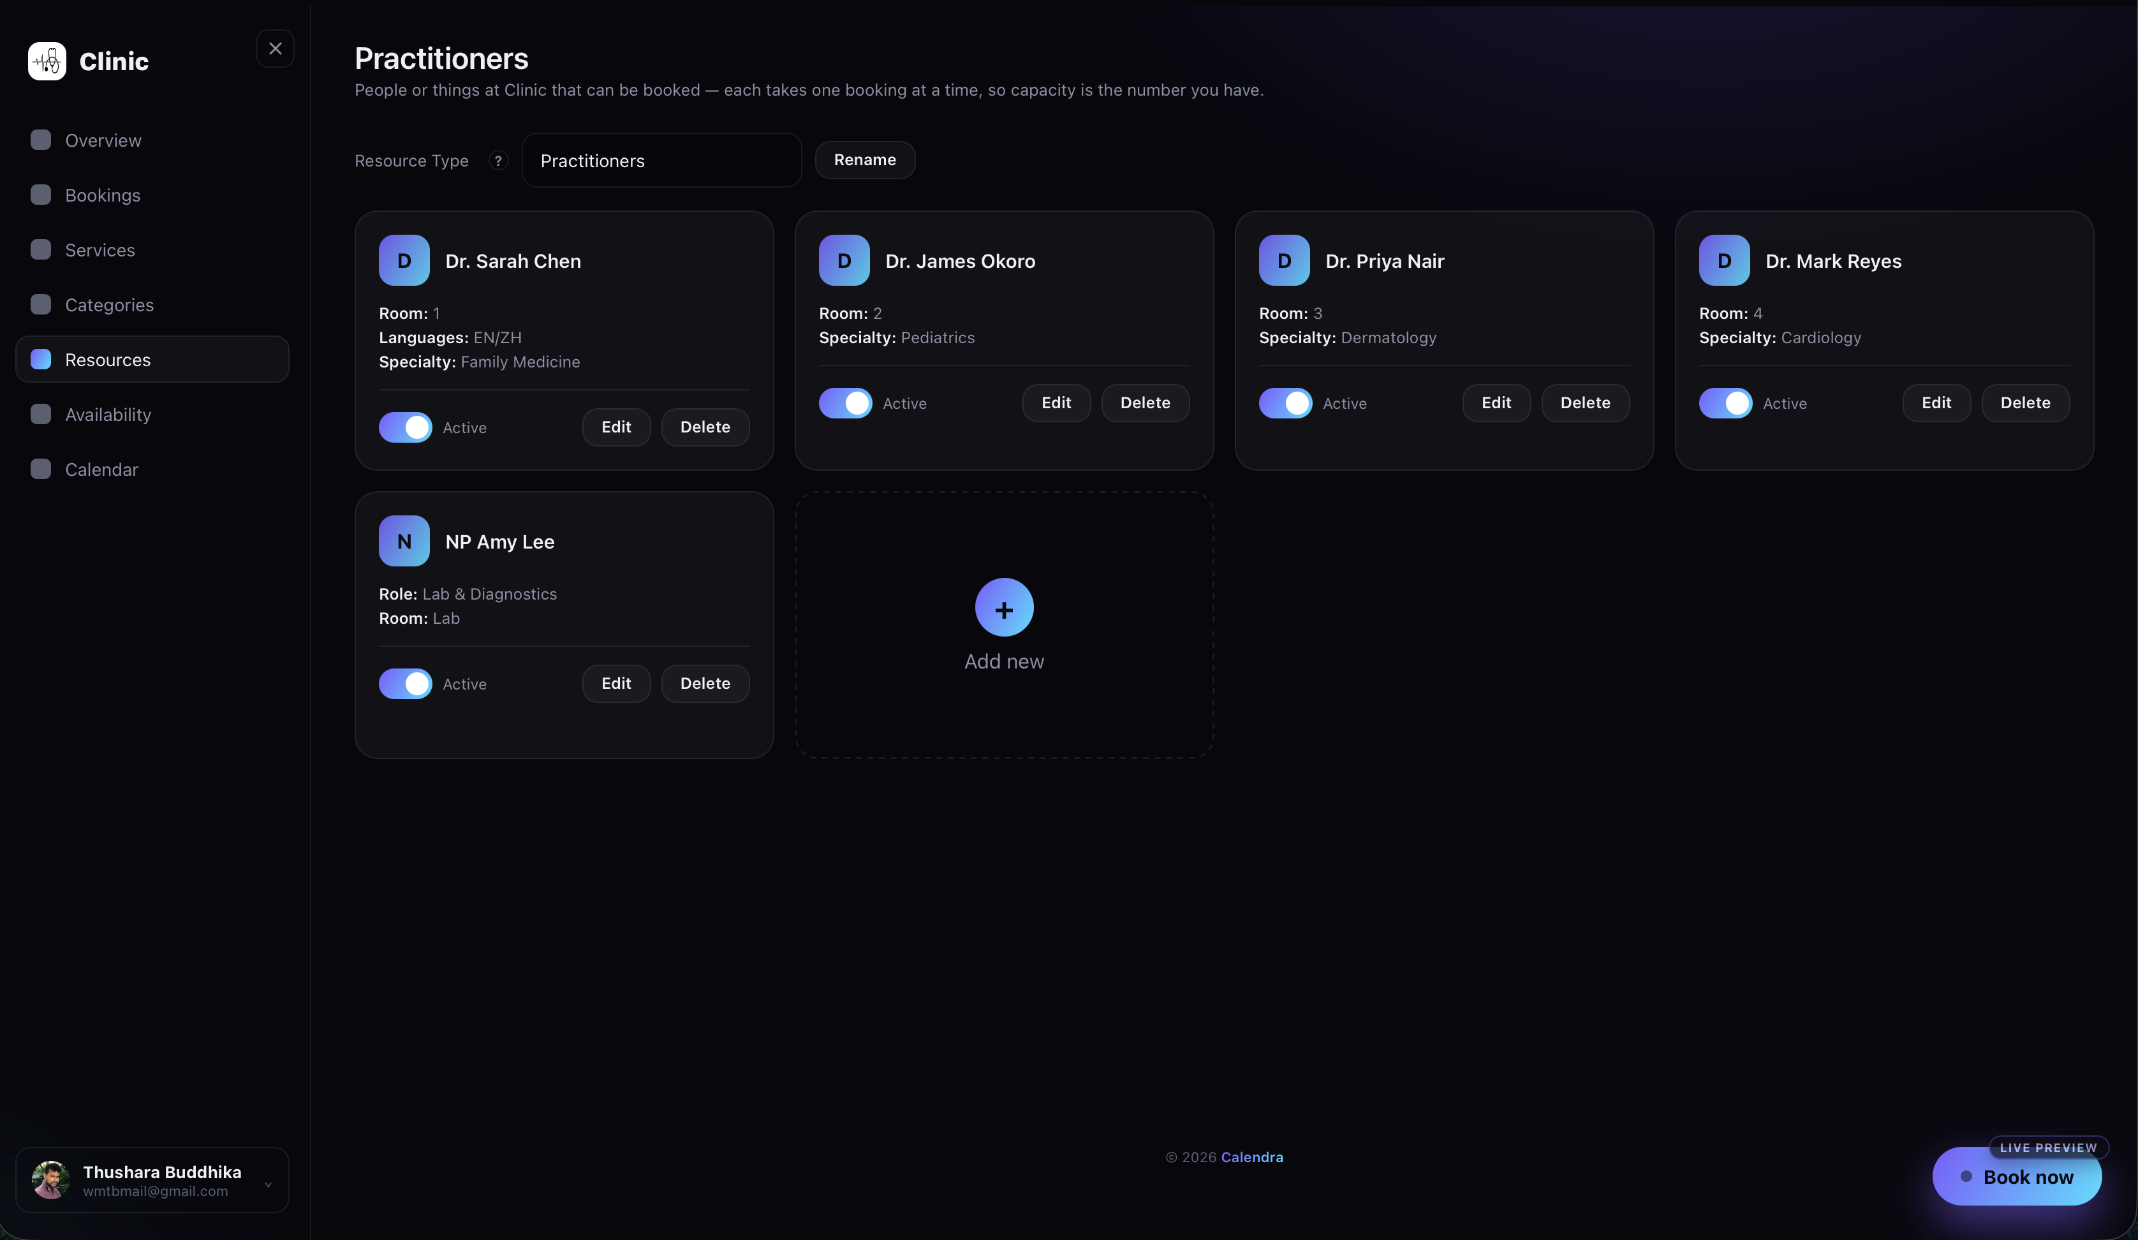2138x1240 pixels.
Task: Go to Bookings in the sidebar
Action: (152, 195)
